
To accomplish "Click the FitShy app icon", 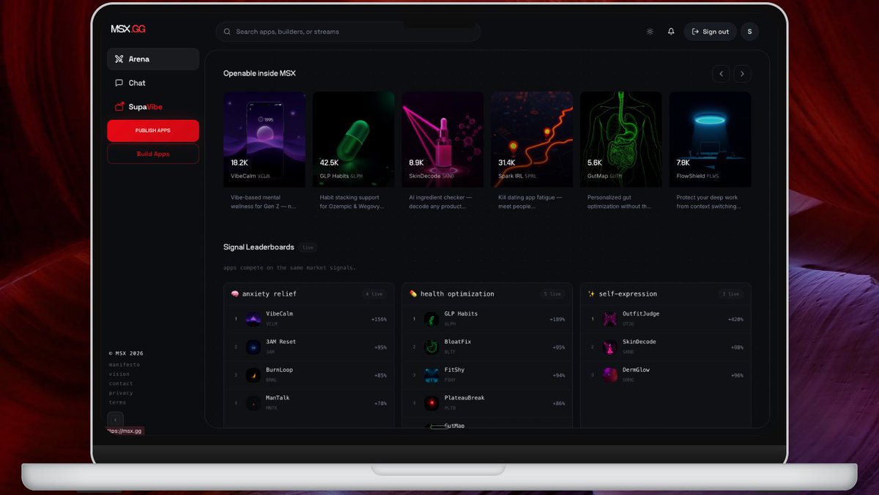I will 431,375.
